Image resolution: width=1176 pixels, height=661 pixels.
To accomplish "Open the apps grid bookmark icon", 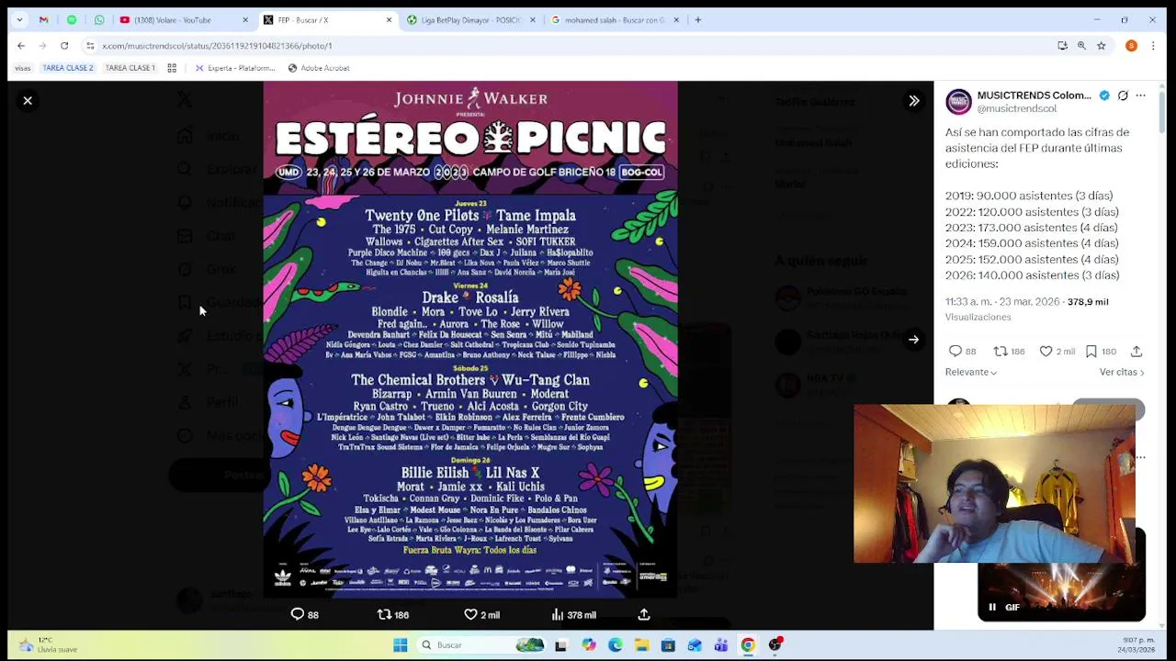I will (172, 68).
